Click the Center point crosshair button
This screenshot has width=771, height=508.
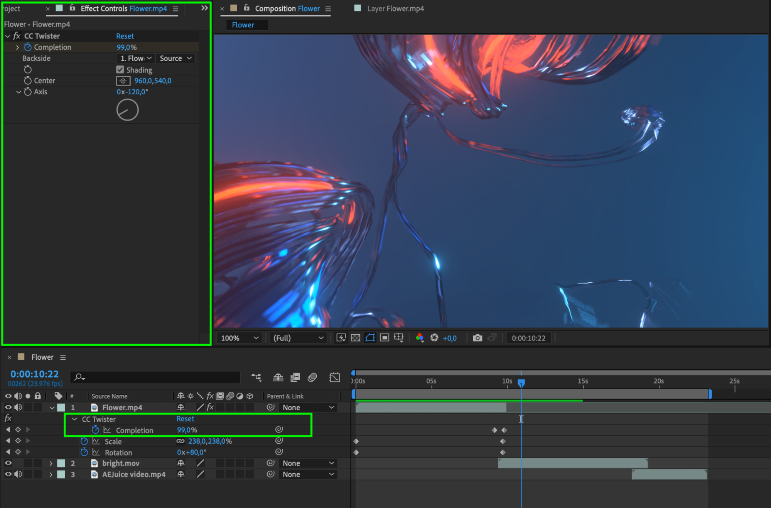click(x=123, y=81)
